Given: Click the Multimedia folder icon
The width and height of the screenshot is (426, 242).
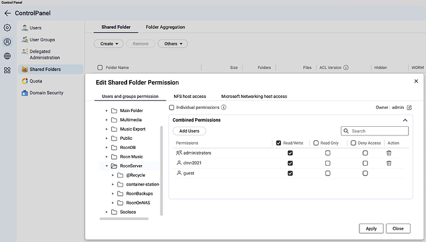Looking at the screenshot, I should [x=114, y=120].
